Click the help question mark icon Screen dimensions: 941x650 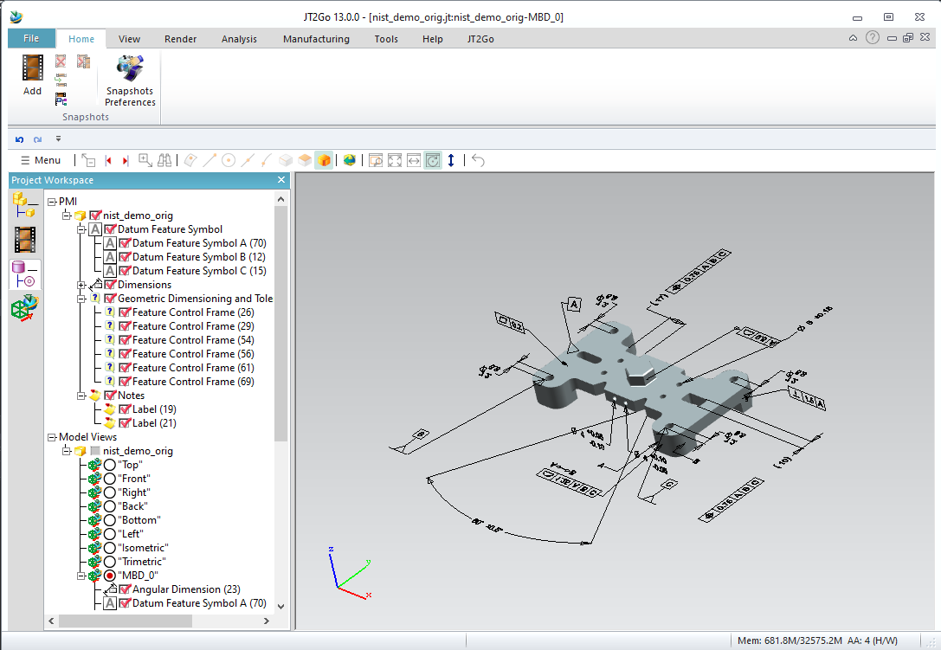pyautogui.click(x=872, y=38)
